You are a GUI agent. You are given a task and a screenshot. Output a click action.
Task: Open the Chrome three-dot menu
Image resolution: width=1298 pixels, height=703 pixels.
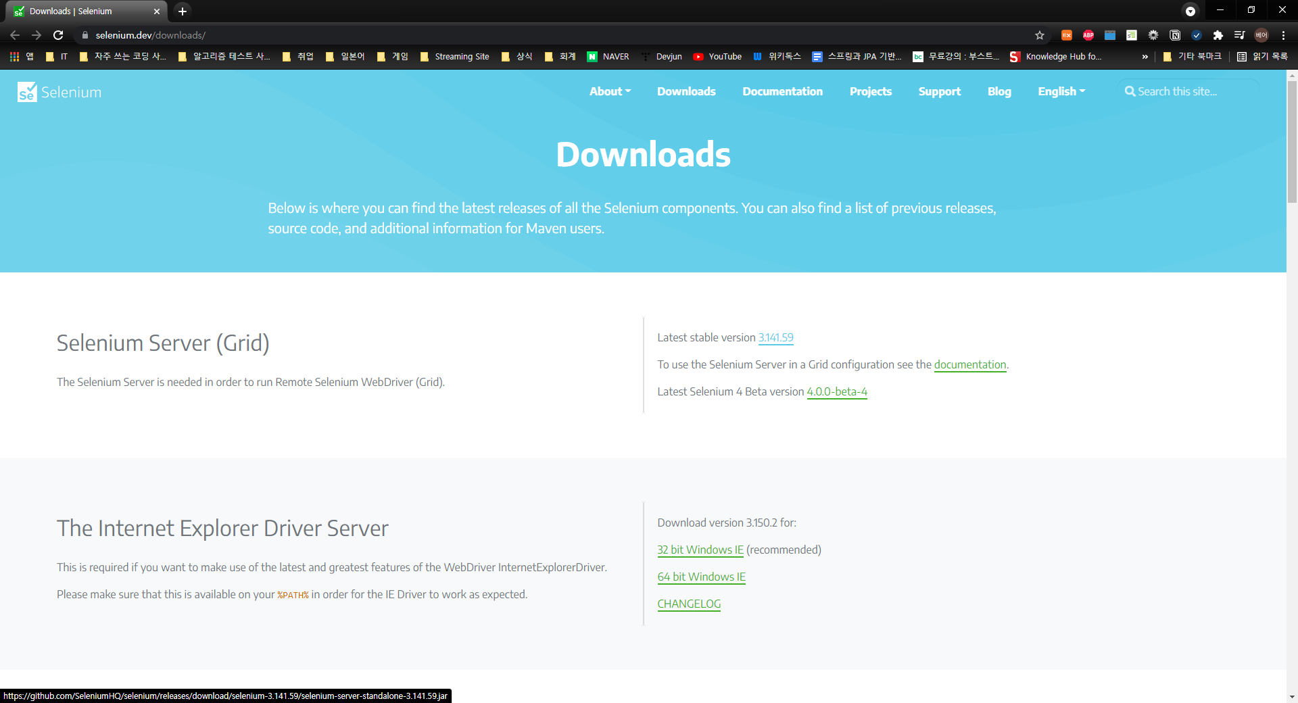pos(1283,35)
